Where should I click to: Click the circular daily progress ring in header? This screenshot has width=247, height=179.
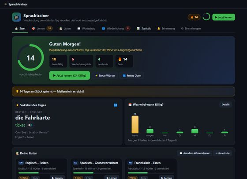pyautogui.click(x=206, y=17)
